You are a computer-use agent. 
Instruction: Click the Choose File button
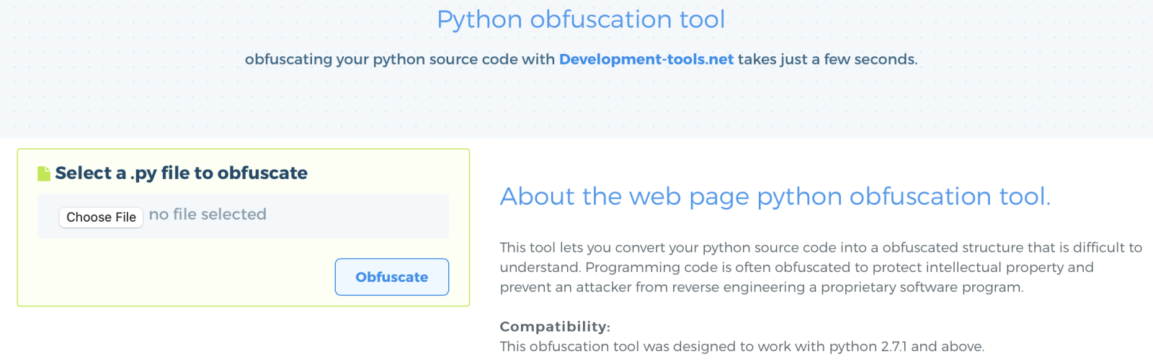click(101, 217)
